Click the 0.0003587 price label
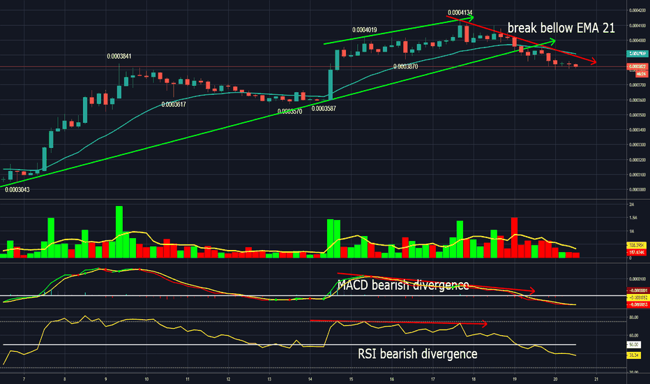The height and width of the screenshot is (384, 650). [324, 109]
